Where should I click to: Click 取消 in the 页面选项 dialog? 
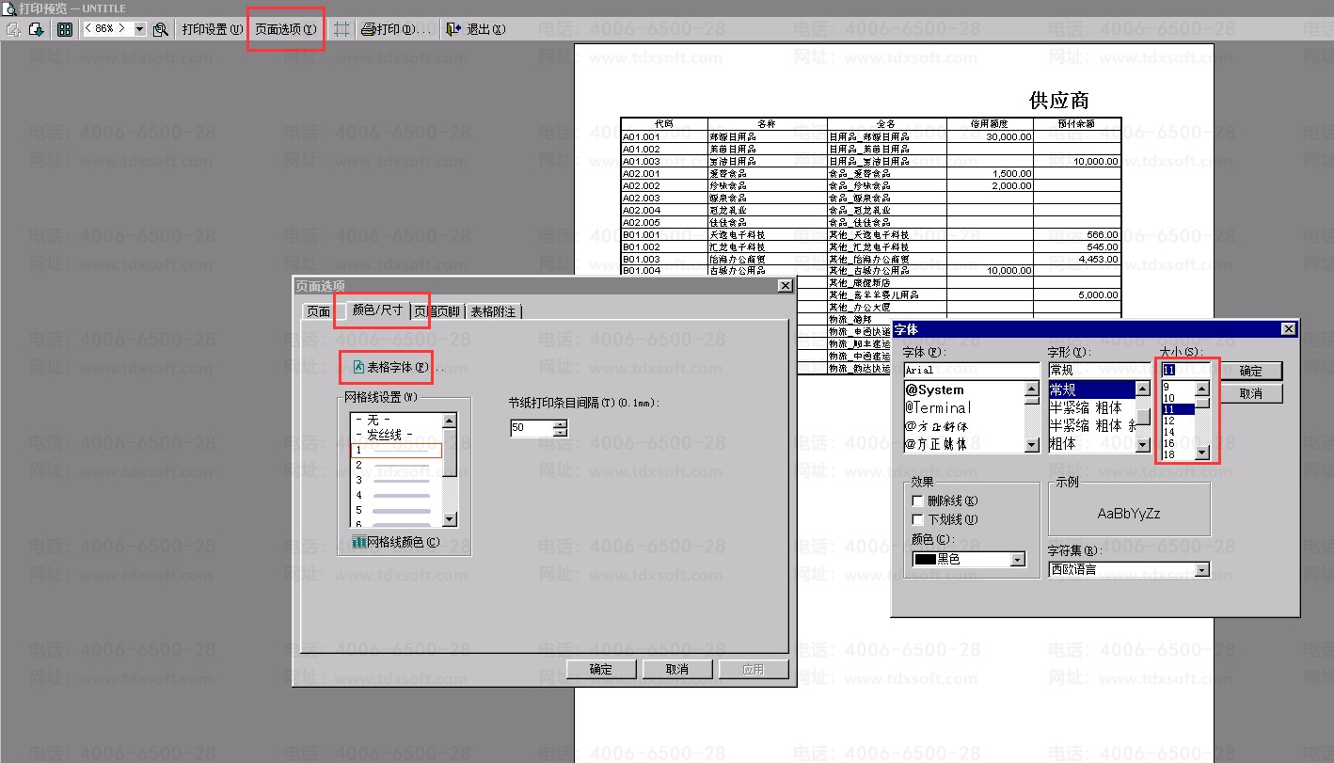[675, 669]
